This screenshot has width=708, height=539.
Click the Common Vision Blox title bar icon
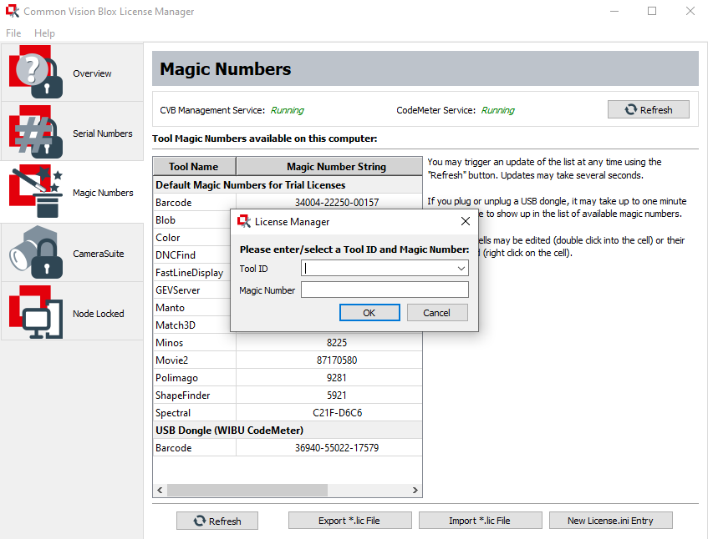click(x=12, y=12)
